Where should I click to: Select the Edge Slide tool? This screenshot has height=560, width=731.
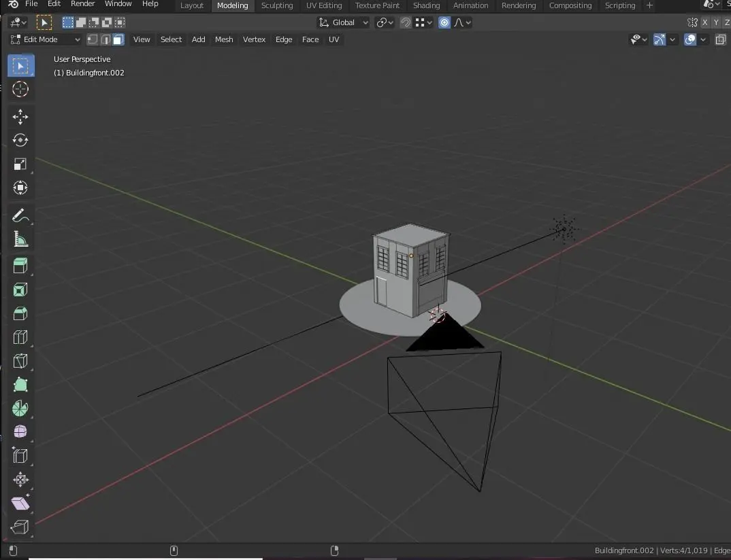pyautogui.click(x=20, y=455)
